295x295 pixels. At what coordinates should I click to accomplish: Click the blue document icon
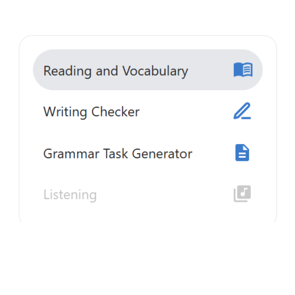[242, 153]
